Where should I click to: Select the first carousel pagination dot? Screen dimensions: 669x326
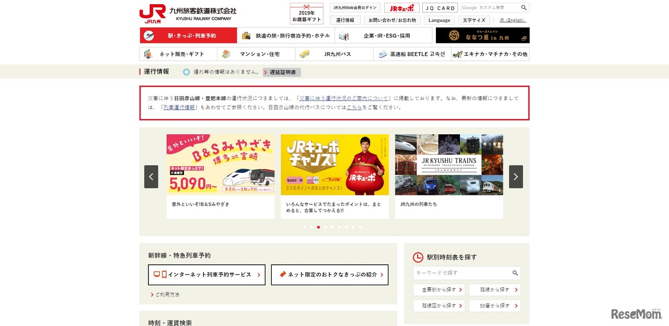coord(305,227)
